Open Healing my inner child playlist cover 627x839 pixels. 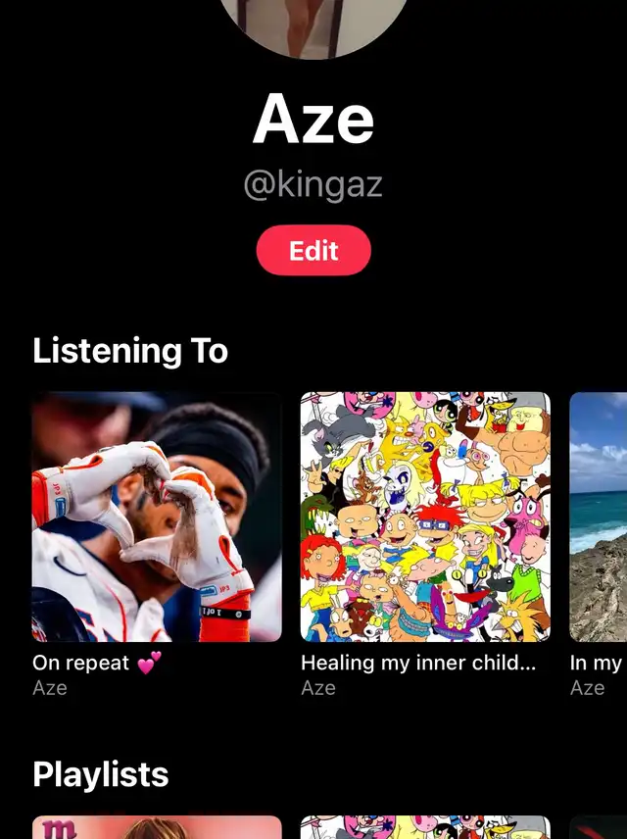[x=425, y=517]
